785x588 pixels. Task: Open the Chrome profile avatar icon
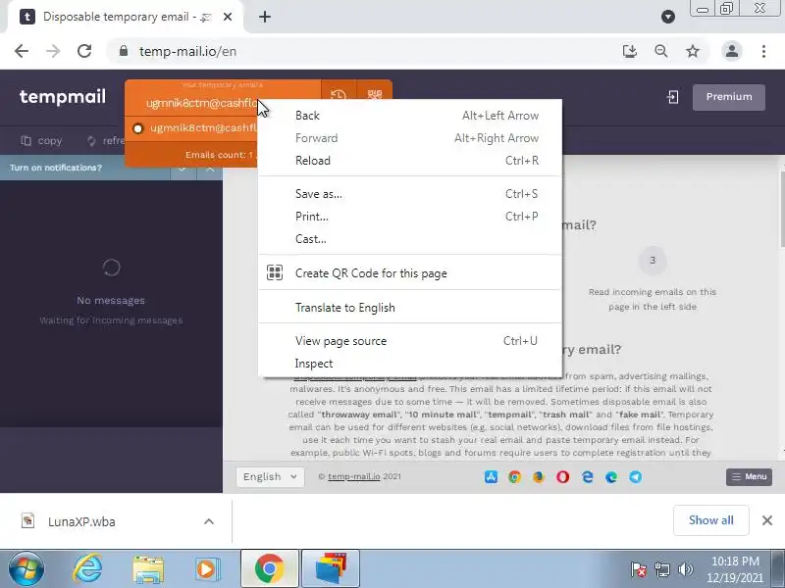(x=731, y=51)
